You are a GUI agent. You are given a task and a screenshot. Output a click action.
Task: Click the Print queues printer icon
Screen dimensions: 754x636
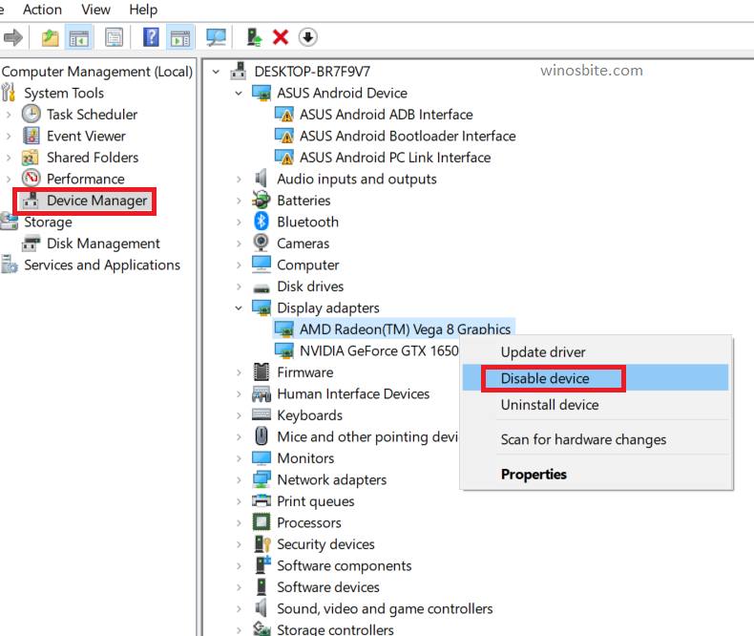[x=262, y=500]
